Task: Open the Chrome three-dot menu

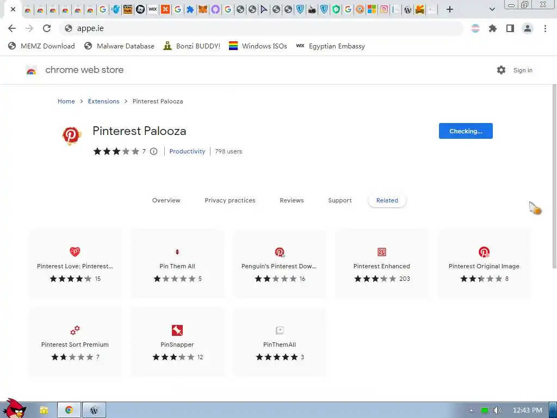Action: (x=545, y=28)
